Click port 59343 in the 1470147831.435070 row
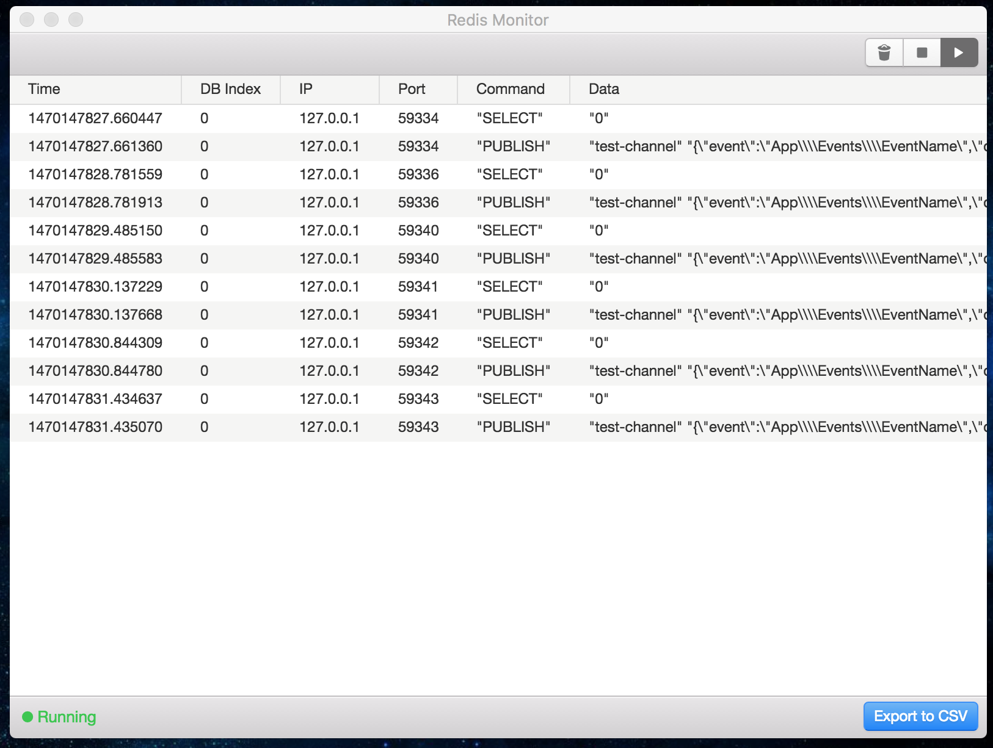Image resolution: width=993 pixels, height=748 pixels. tap(418, 427)
